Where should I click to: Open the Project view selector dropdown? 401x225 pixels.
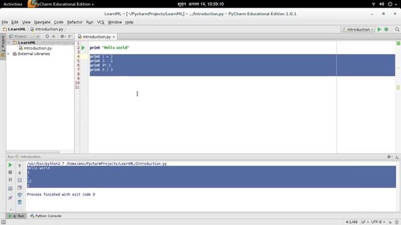point(24,36)
